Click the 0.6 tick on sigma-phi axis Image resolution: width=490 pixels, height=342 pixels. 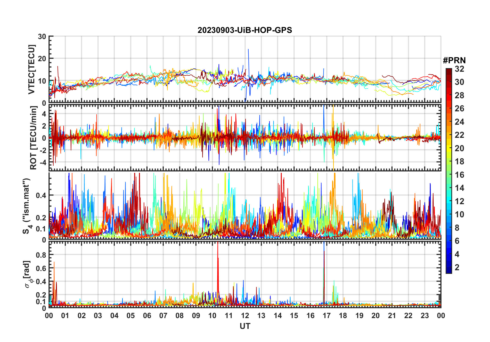41,268
